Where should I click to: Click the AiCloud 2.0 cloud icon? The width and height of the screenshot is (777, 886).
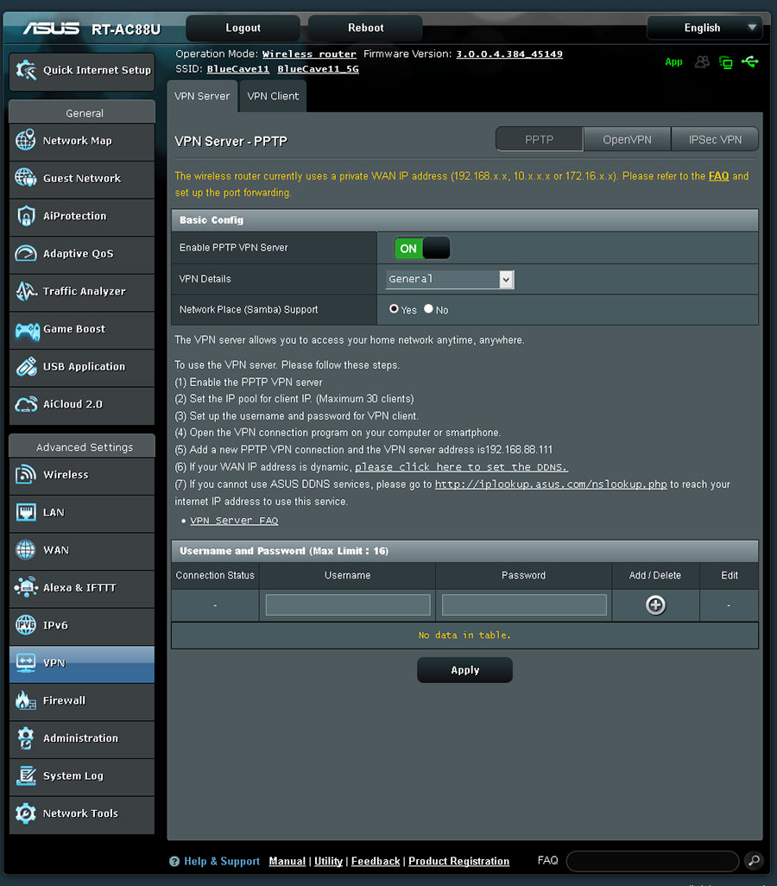(x=26, y=405)
